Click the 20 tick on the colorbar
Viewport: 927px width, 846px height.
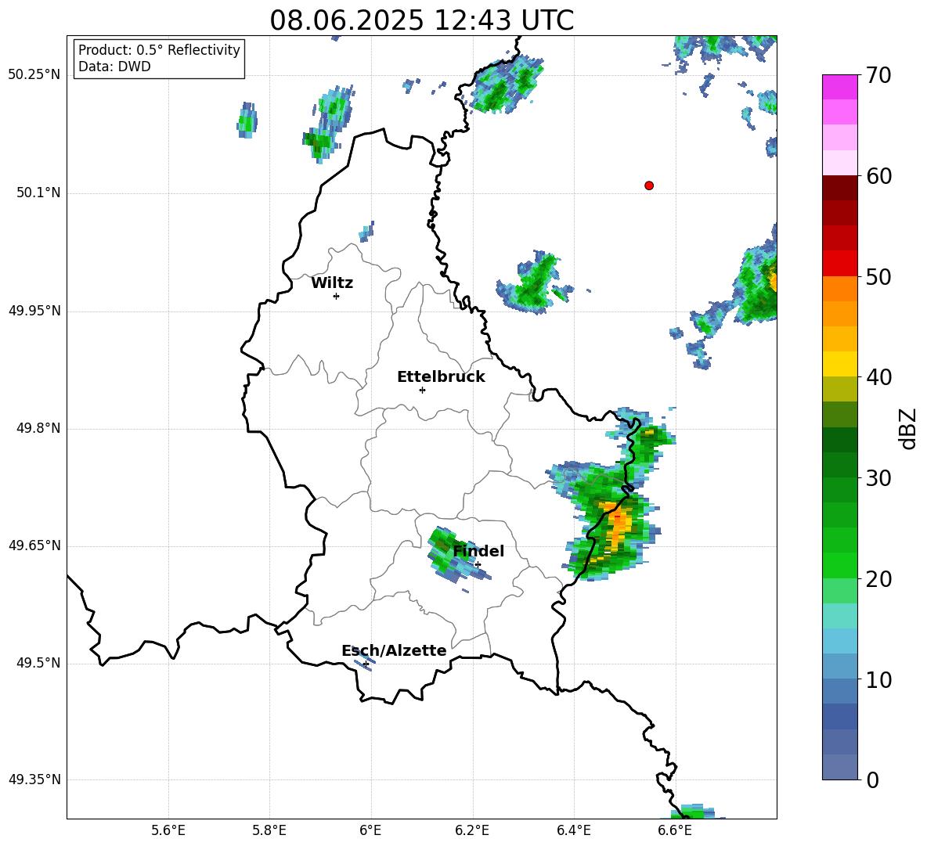pos(878,578)
